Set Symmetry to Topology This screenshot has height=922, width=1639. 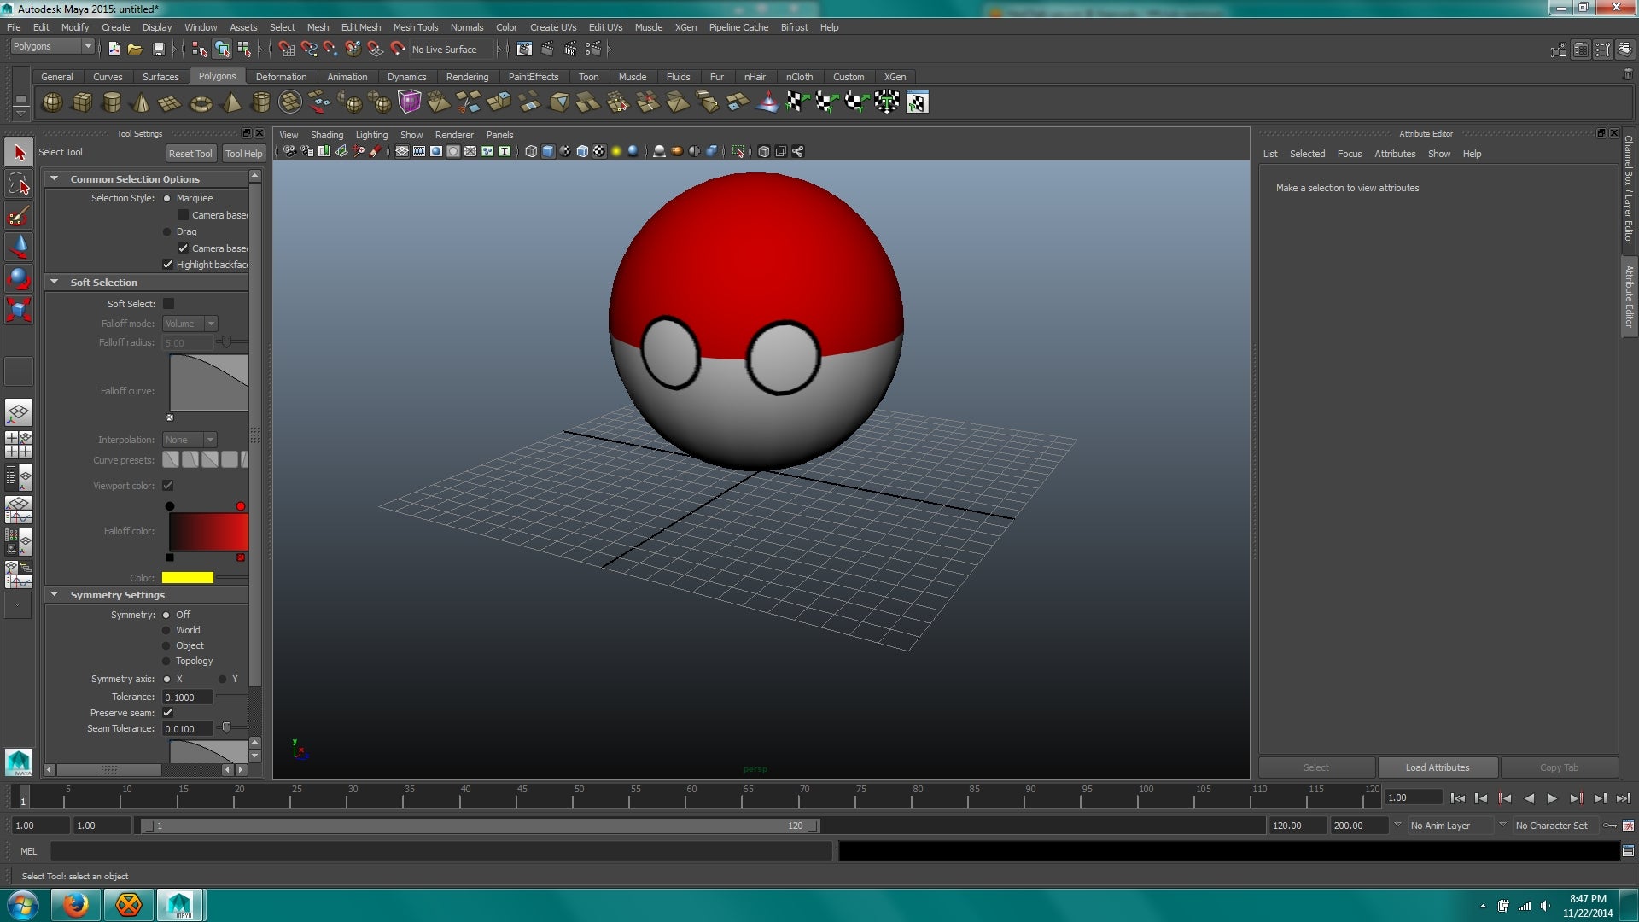166,661
